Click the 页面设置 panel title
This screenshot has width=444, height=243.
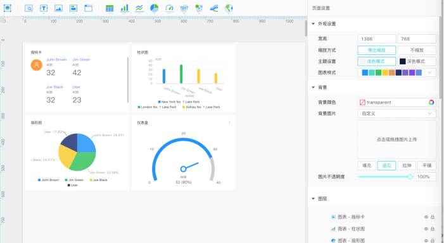point(321,8)
